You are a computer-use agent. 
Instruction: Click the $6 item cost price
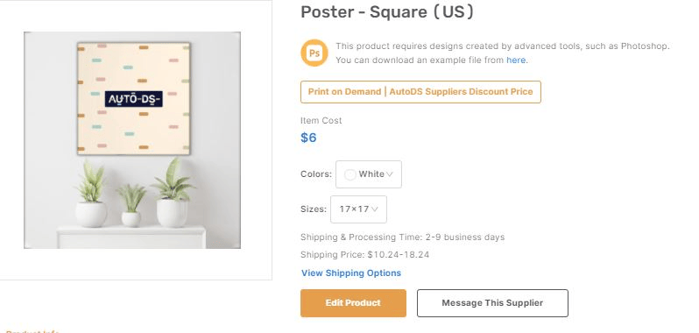[308, 138]
